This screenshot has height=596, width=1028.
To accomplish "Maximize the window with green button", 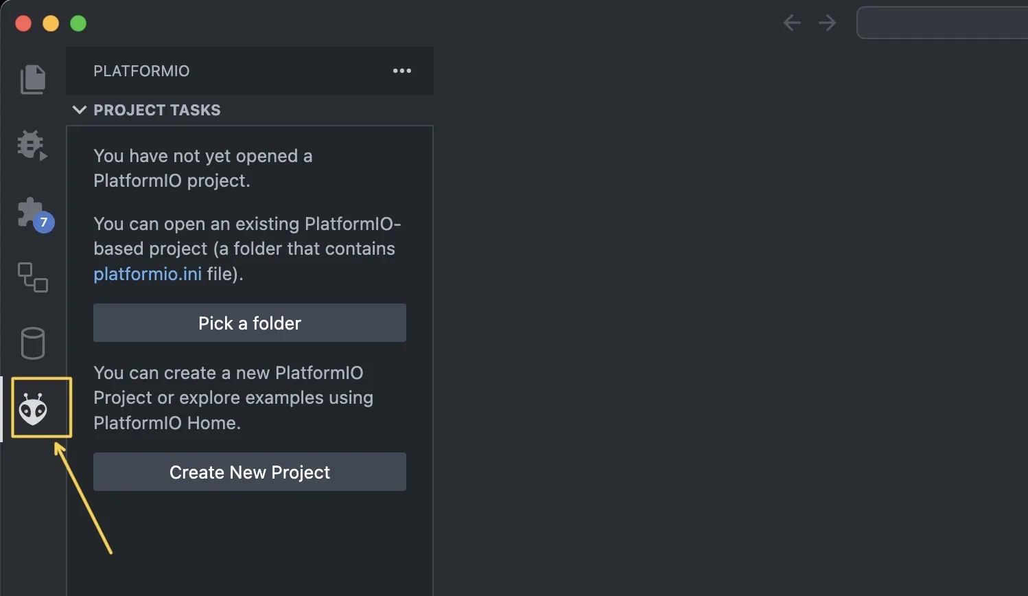I will pos(78,23).
